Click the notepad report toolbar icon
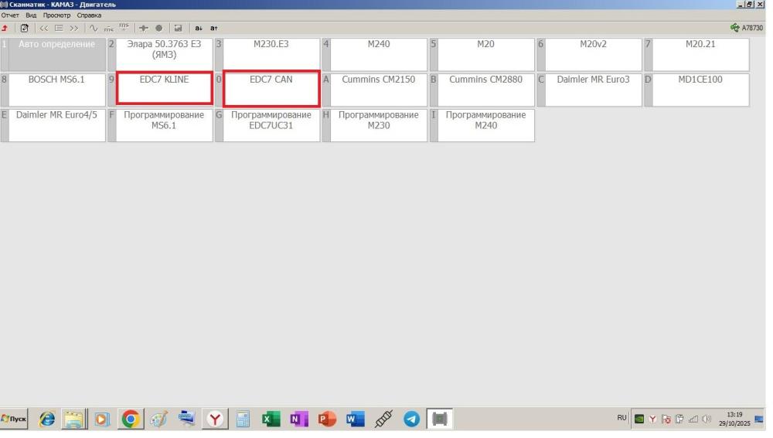The width and height of the screenshot is (773, 438). [x=24, y=28]
